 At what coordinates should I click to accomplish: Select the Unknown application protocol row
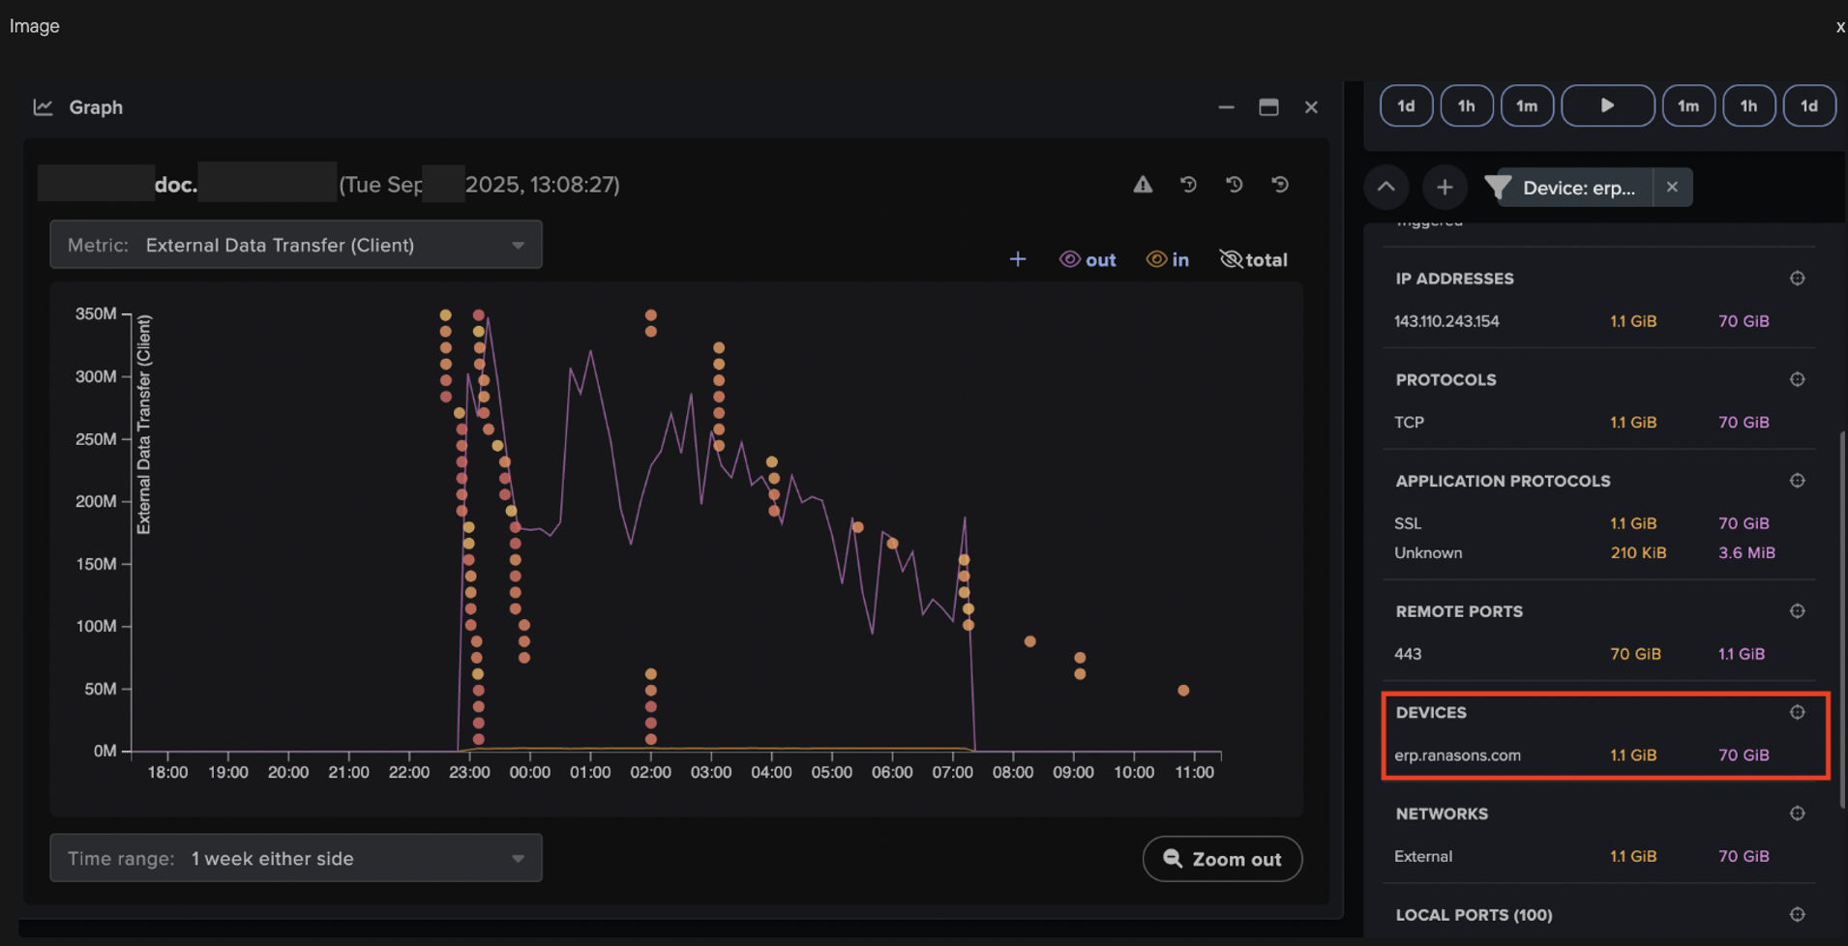[x=1598, y=553]
